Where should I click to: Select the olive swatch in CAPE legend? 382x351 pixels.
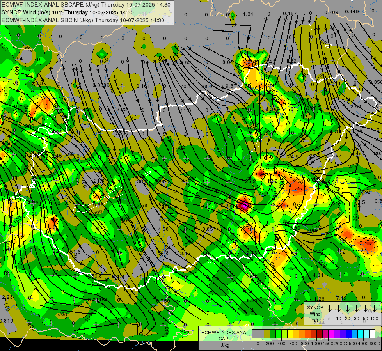(x=267, y=333)
